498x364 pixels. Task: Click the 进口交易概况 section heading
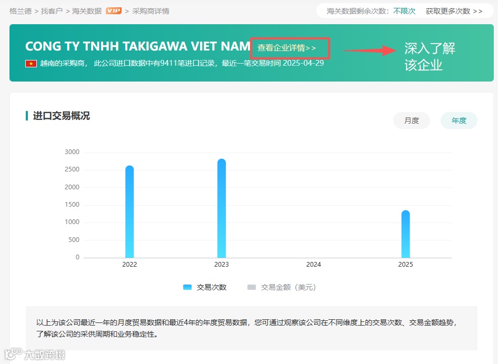coord(61,116)
